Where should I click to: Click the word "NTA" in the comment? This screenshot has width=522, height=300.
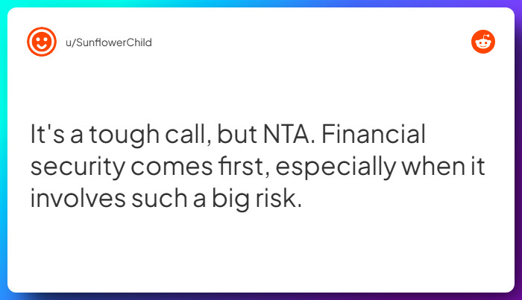coord(280,135)
